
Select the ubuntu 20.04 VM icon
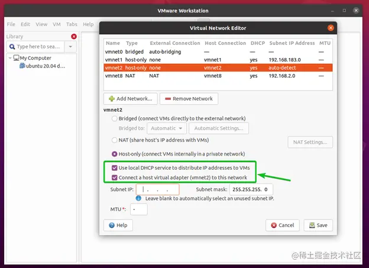[x=22, y=66]
